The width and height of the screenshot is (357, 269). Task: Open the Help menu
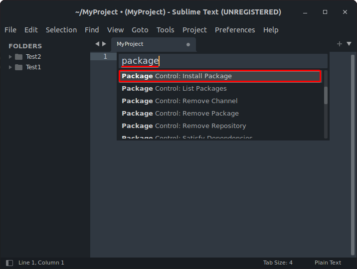[x=271, y=30]
